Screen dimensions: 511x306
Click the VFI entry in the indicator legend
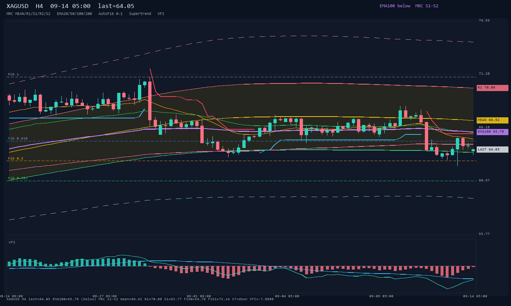tap(161, 14)
